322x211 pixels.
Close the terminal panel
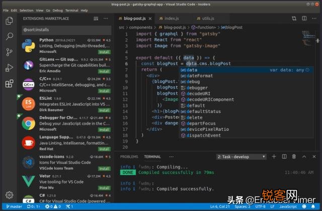coord(314,157)
